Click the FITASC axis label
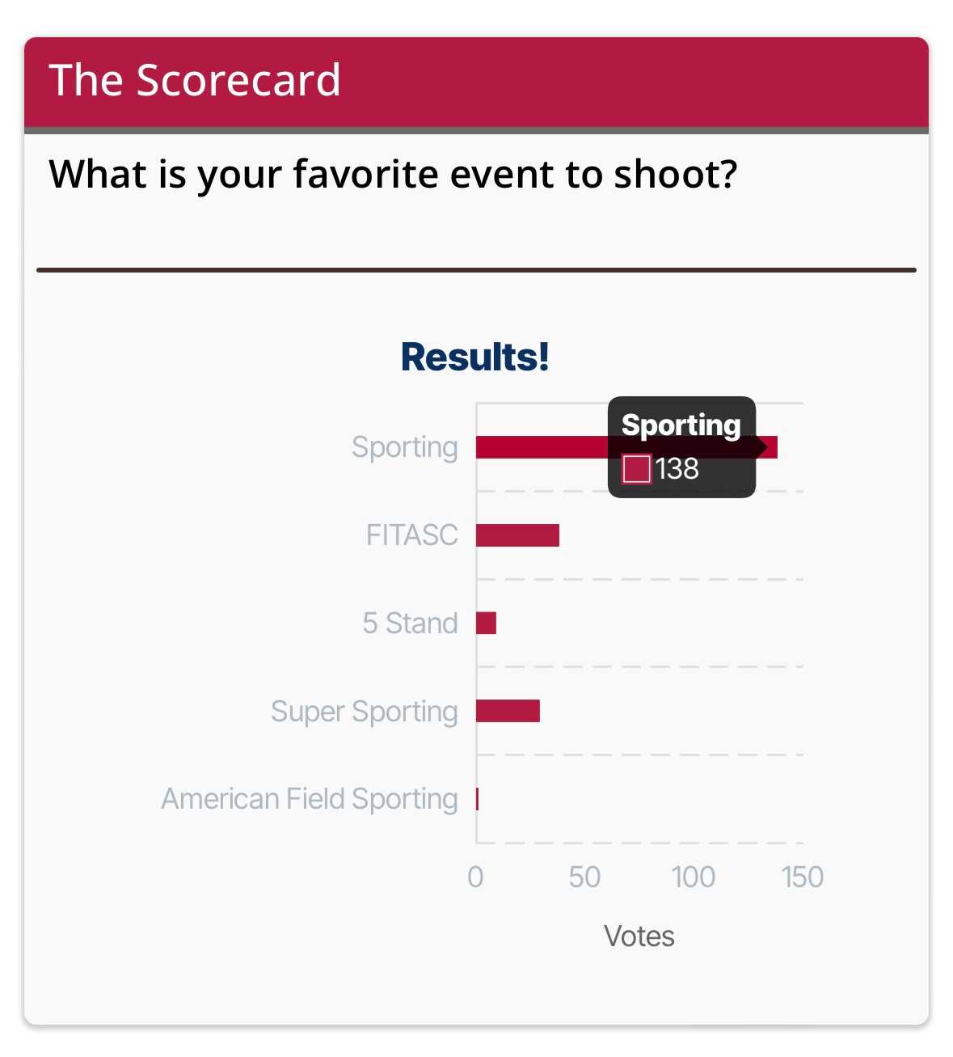Screen dimensions: 953x1057 coord(412,535)
